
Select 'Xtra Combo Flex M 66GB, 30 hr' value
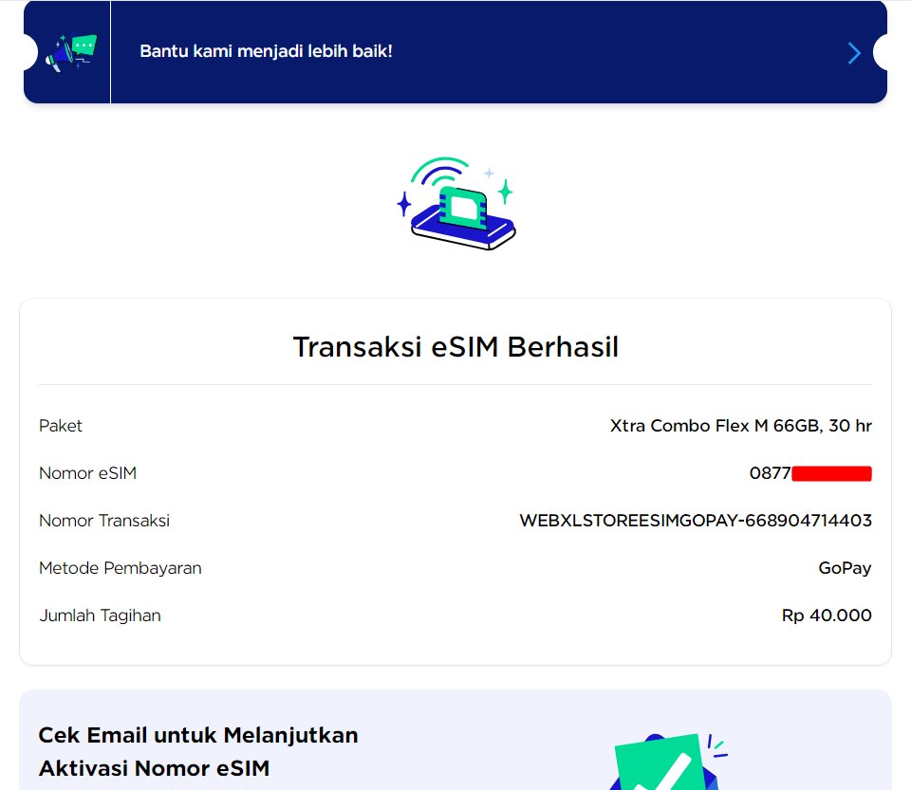point(741,426)
